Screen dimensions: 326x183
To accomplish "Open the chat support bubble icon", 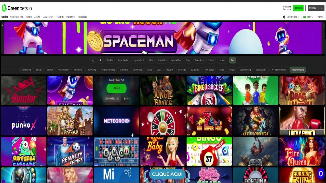I will coord(321,174).
